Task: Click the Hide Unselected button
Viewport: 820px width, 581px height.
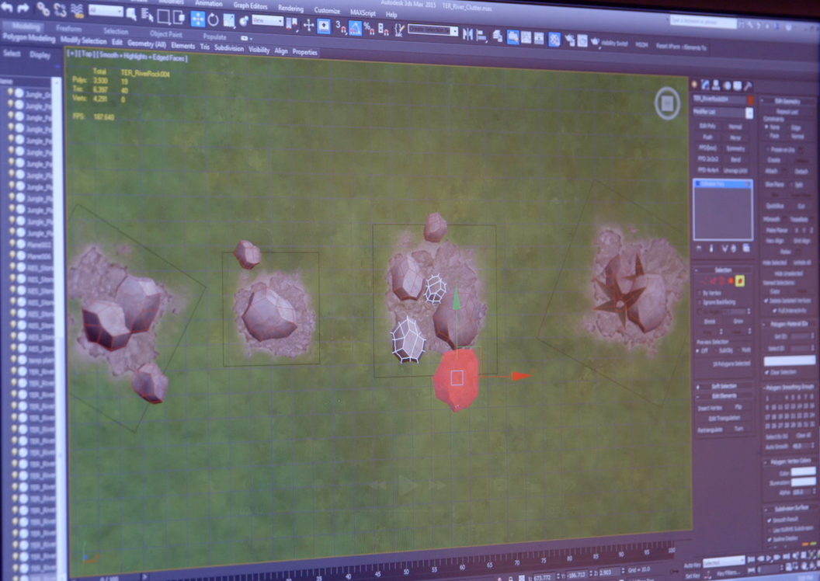Action: [x=790, y=273]
